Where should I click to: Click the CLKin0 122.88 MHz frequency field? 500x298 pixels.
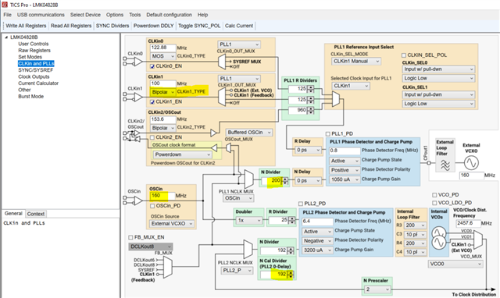[x=163, y=48]
